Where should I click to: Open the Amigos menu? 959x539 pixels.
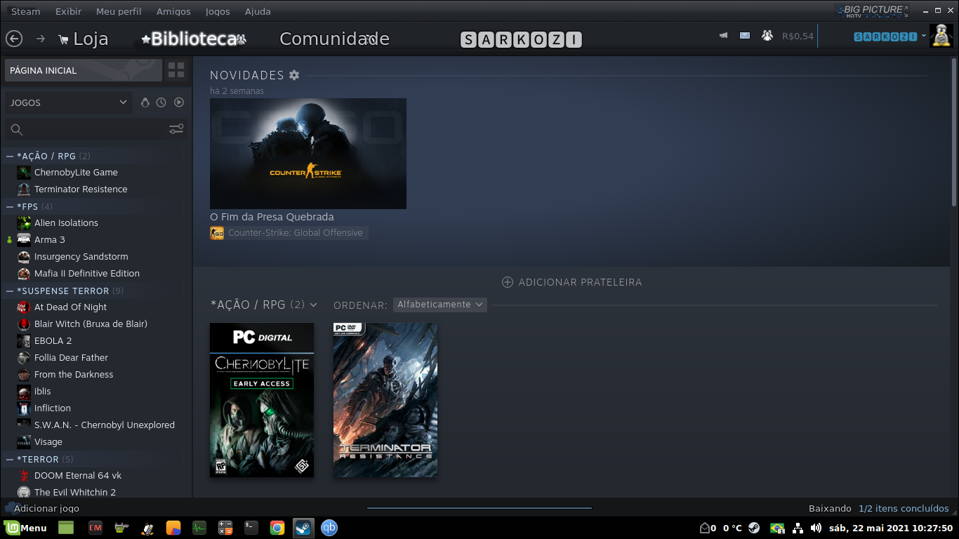pos(173,11)
